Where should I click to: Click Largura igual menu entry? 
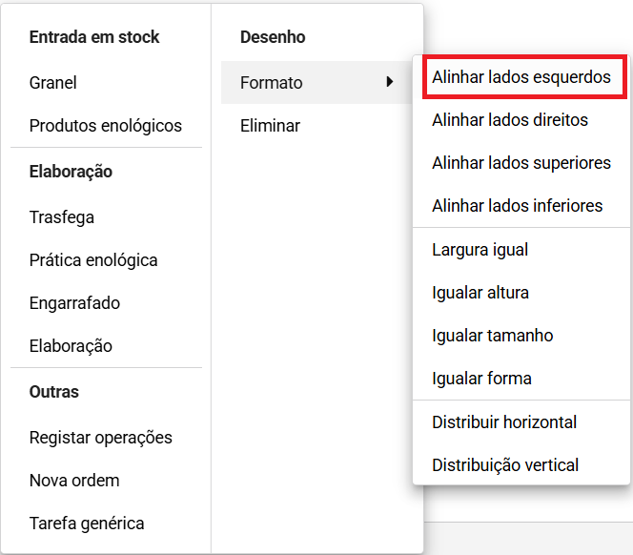click(x=521, y=250)
